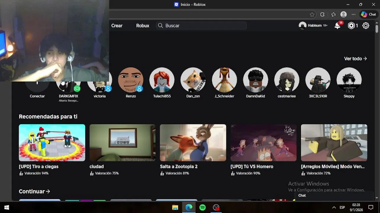Screen dimensions: 380x213
Task: Open ciudad game thumbnail
Action: point(123,143)
